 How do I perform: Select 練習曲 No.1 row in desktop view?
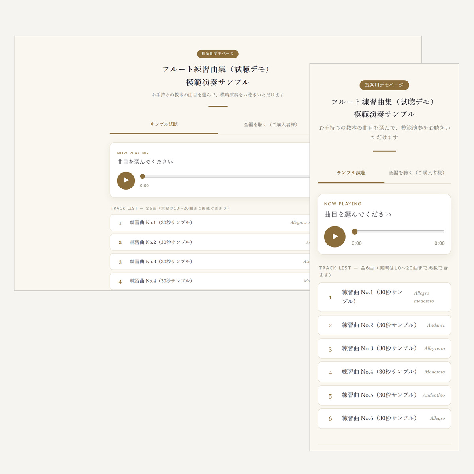pyautogui.click(x=210, y=223)
